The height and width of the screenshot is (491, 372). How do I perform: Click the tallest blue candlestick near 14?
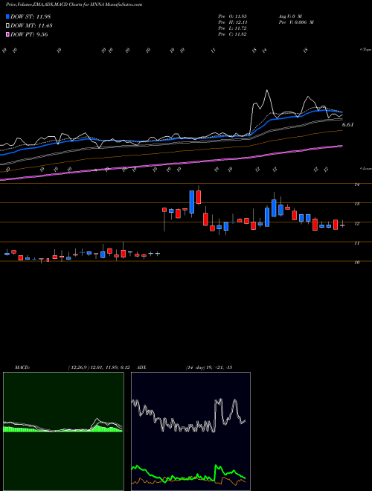pyautogui.click(x=192, y=202)
